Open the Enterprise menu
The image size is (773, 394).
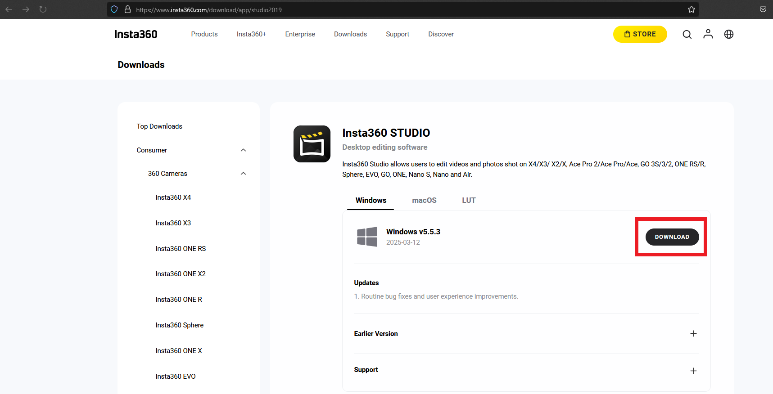pyautogui.click(x=300, y=34)
